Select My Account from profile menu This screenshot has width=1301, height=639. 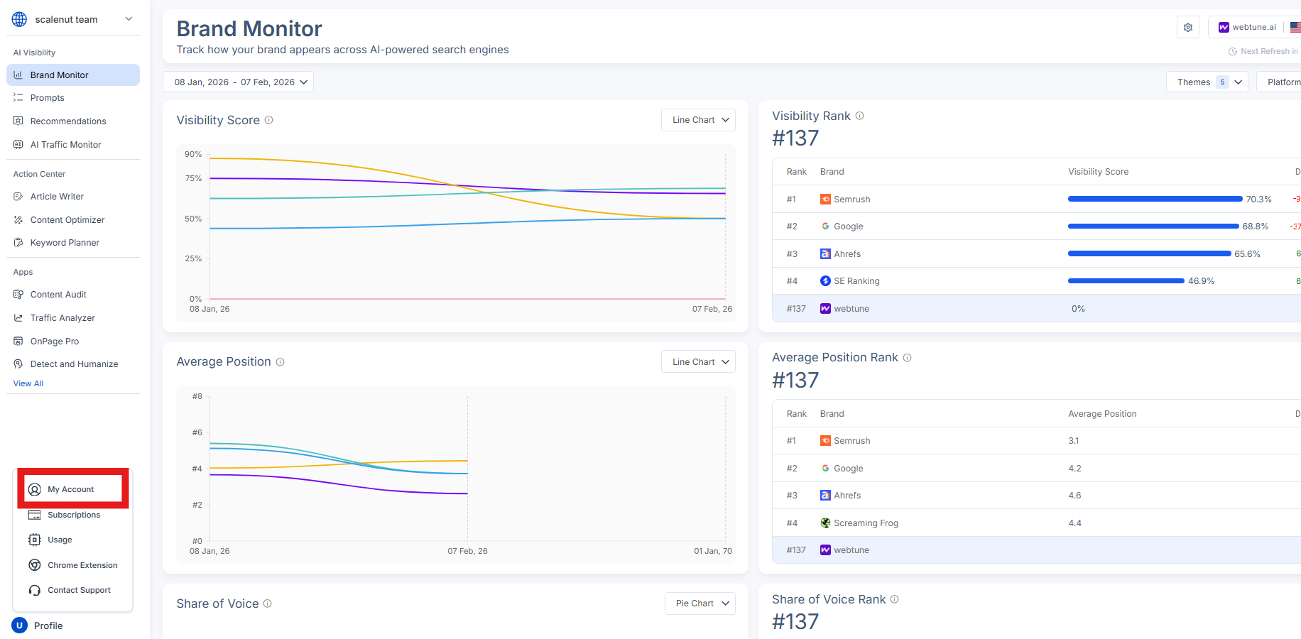click(x=70, y=489)
